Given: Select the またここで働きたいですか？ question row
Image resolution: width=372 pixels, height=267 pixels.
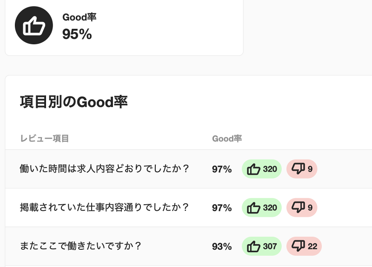Looking at the screenshot, I should 81,246.
